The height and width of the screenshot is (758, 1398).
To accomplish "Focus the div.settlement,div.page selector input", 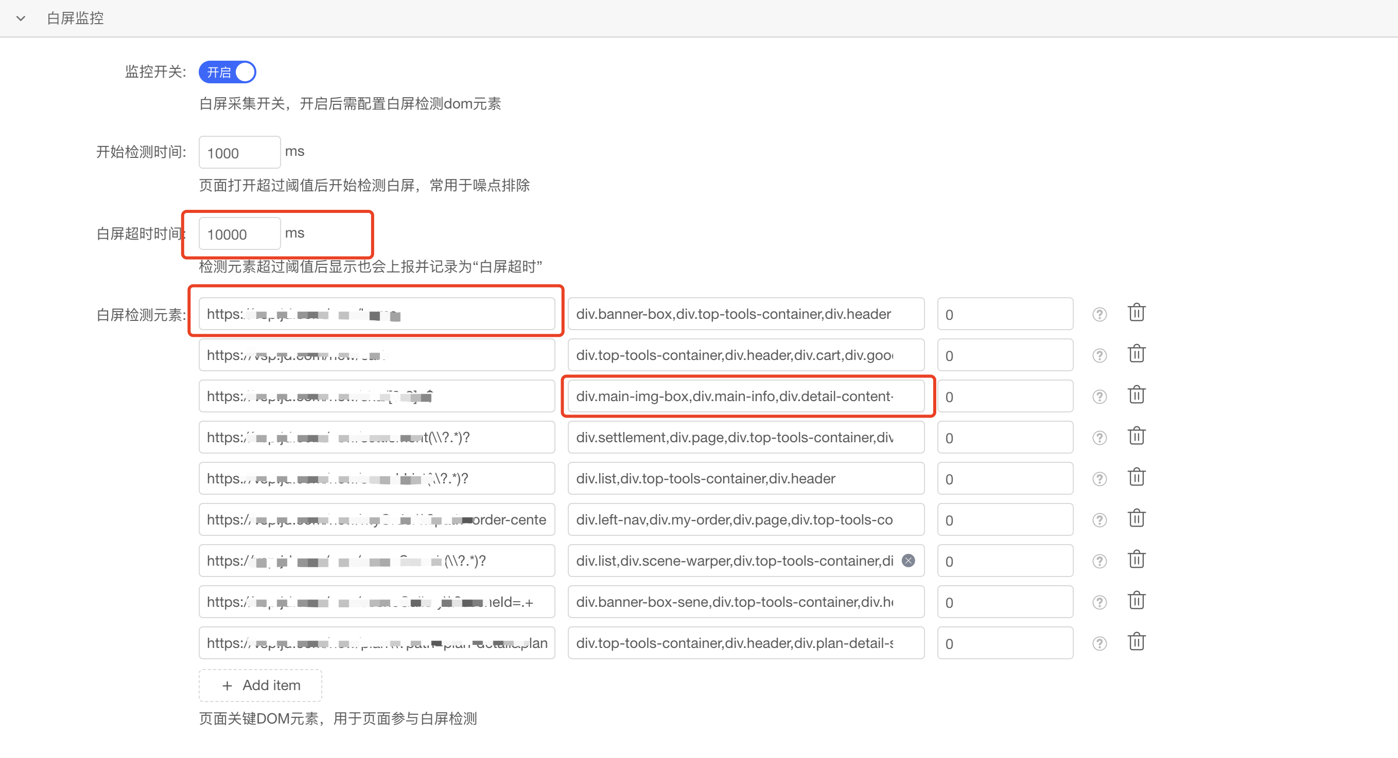I will tap(746, 438).
